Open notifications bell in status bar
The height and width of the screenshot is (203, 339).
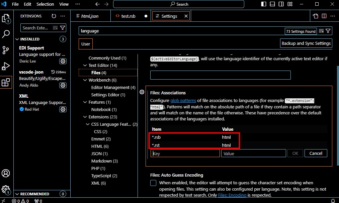[x=333, y=201]
